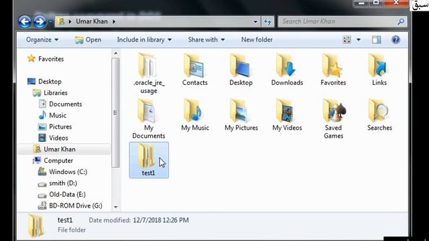Select the Favorites folder in file list
This screenshot has height=241, width=429.
(333, 70)
